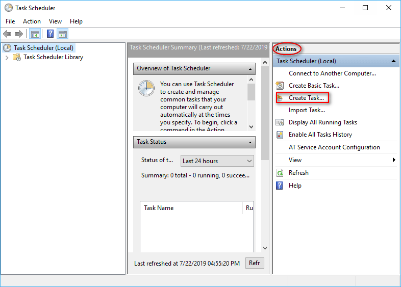This screenshot has height=287, width=401.
Task: Toggle the Show/Hide Action Pane toolbar icon
Action: pos(63,34)
